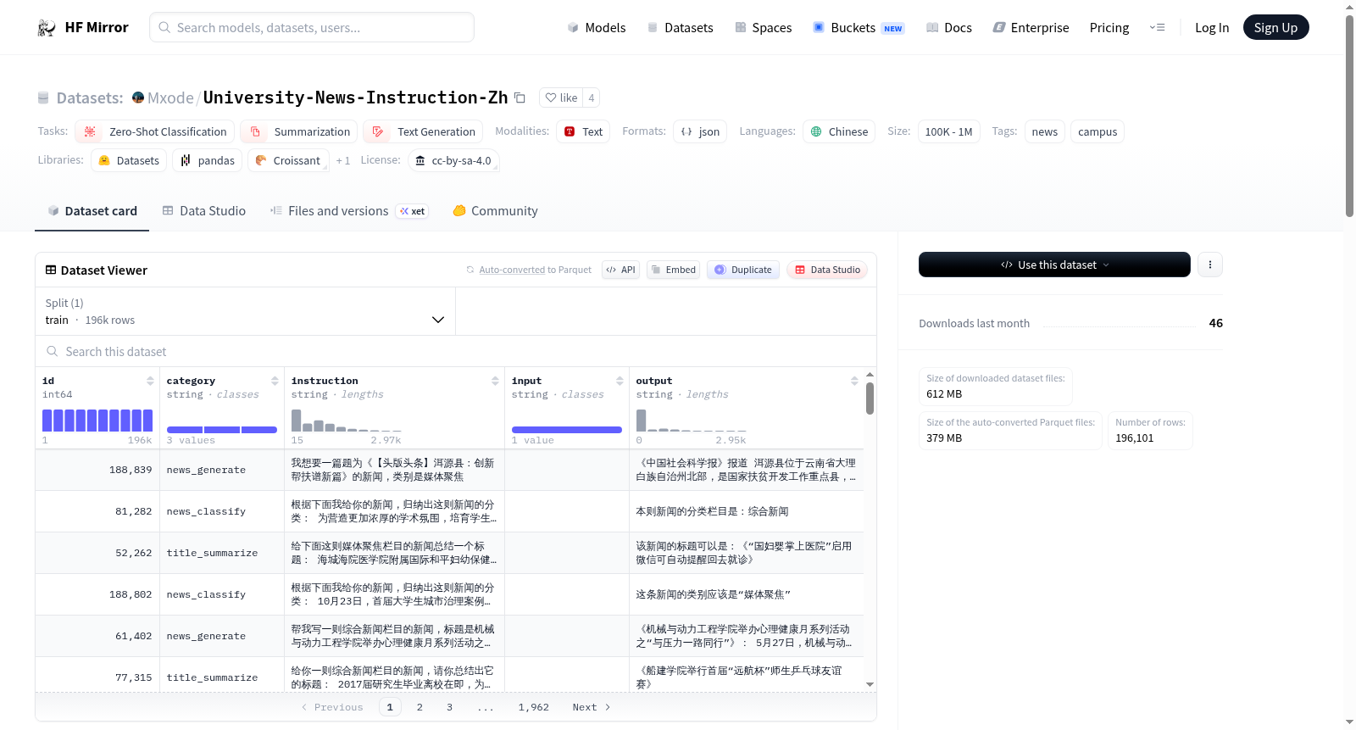Click the Chinese language tag
Screen dimensions: 1356x730
[x=839, y=131]
